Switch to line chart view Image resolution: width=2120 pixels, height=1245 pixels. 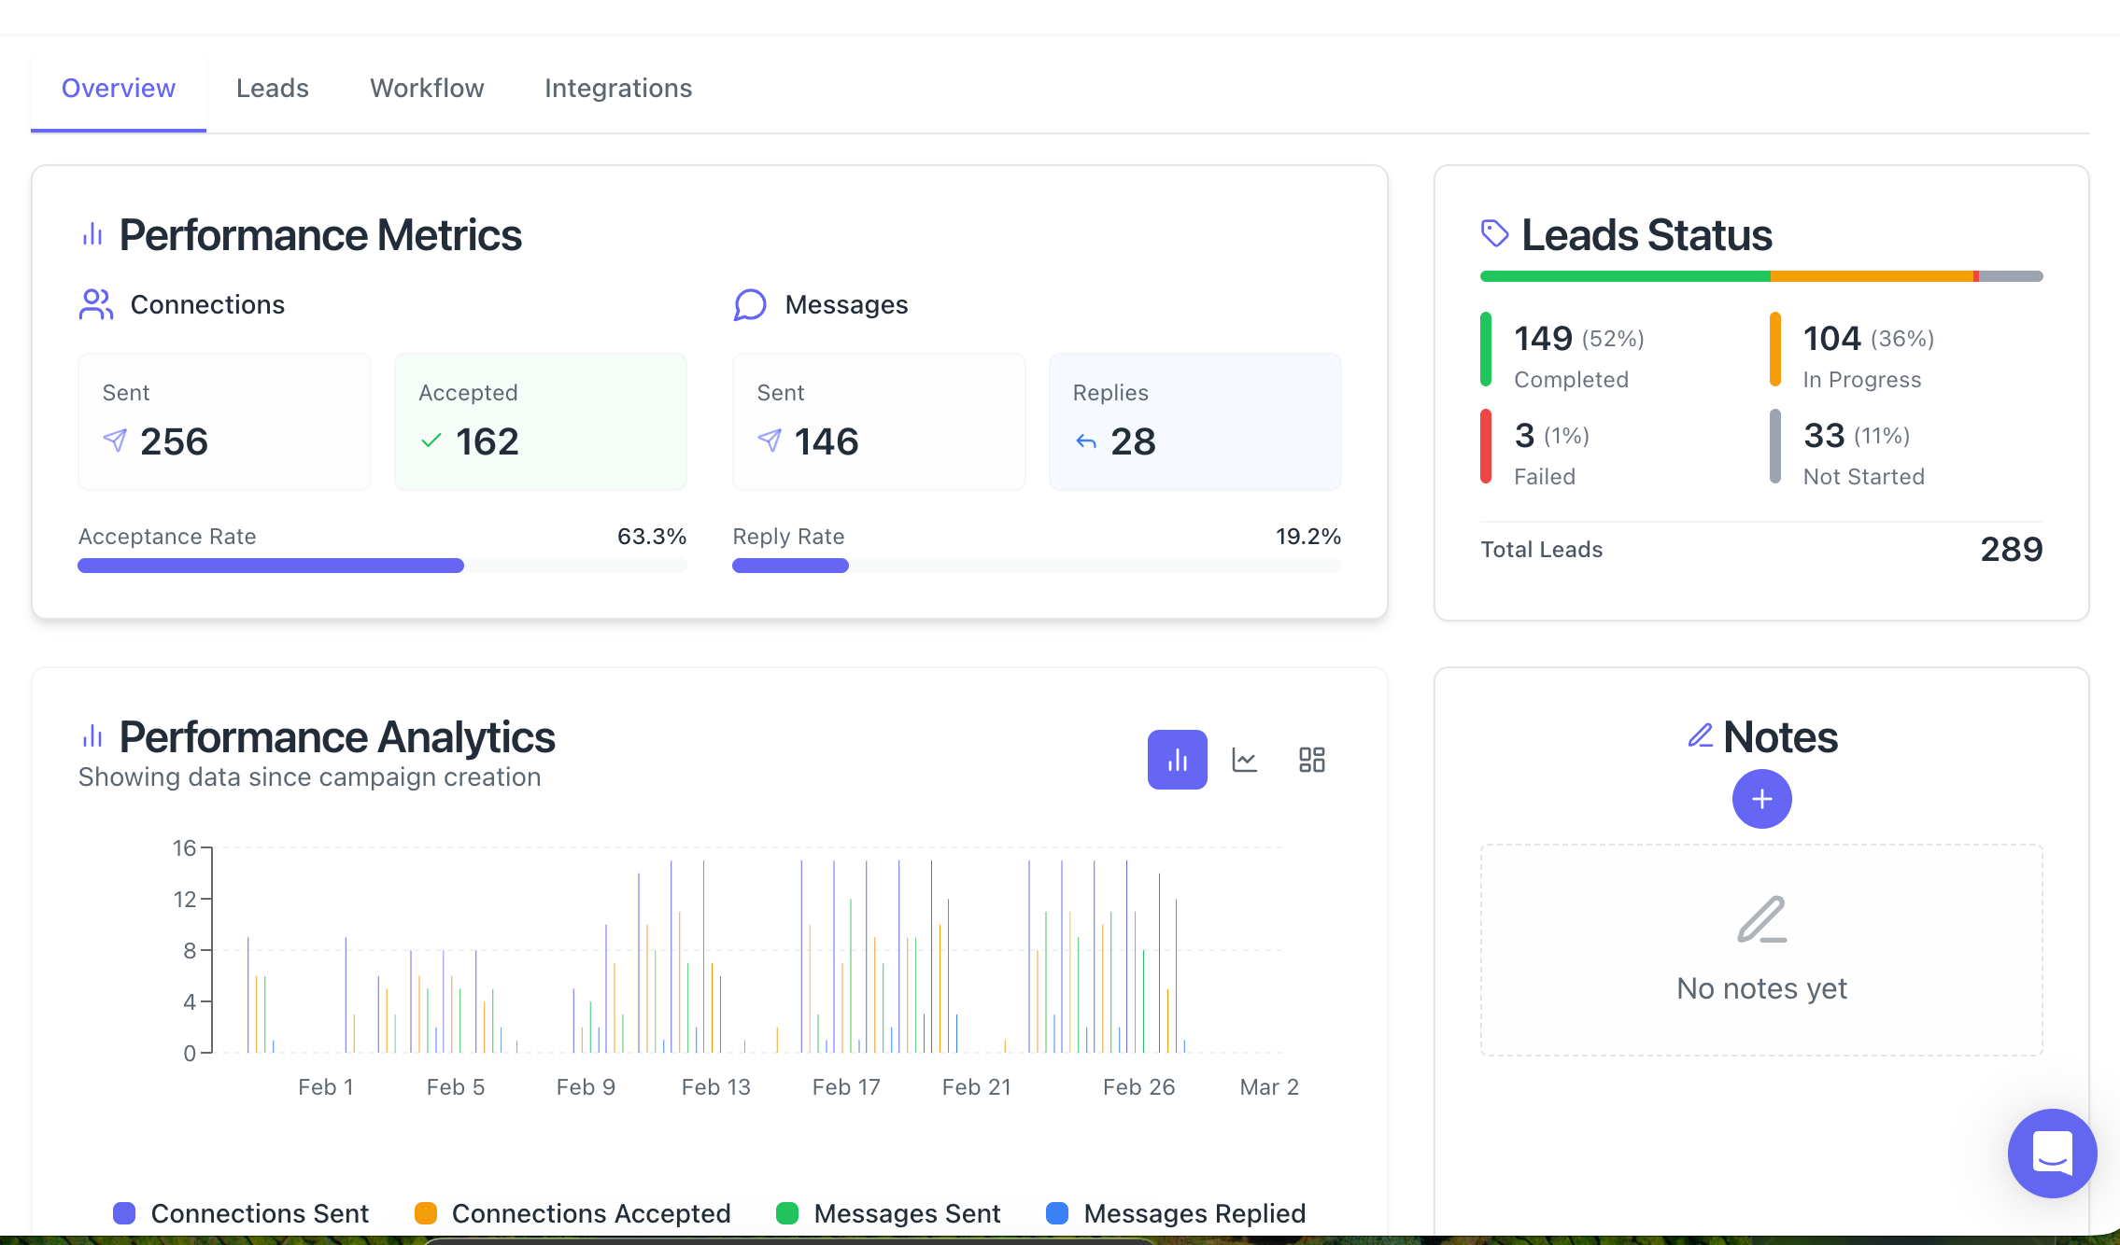1244,760
